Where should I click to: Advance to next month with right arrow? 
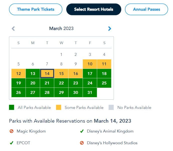pyautogui.click(x=109, y=29)
